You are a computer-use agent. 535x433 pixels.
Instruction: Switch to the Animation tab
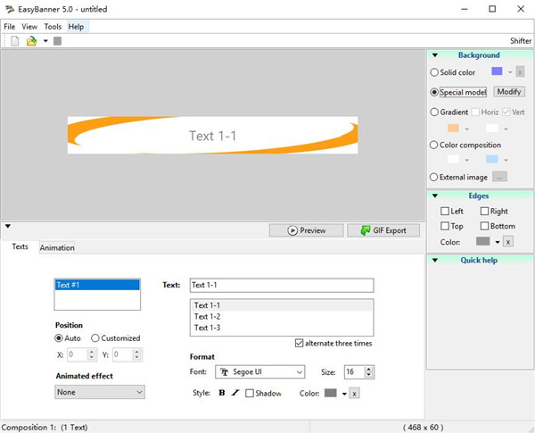coord(57,247)
